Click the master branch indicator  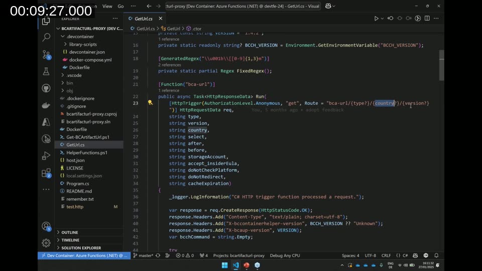(x=143, y=255)
